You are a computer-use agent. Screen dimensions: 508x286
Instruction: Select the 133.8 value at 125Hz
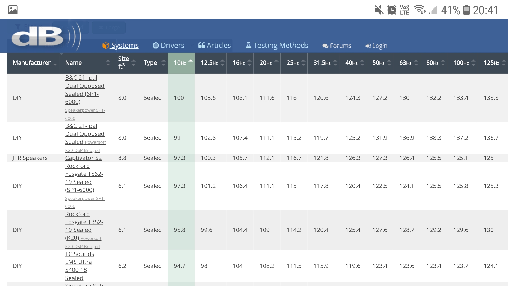(x=491, y=98)
